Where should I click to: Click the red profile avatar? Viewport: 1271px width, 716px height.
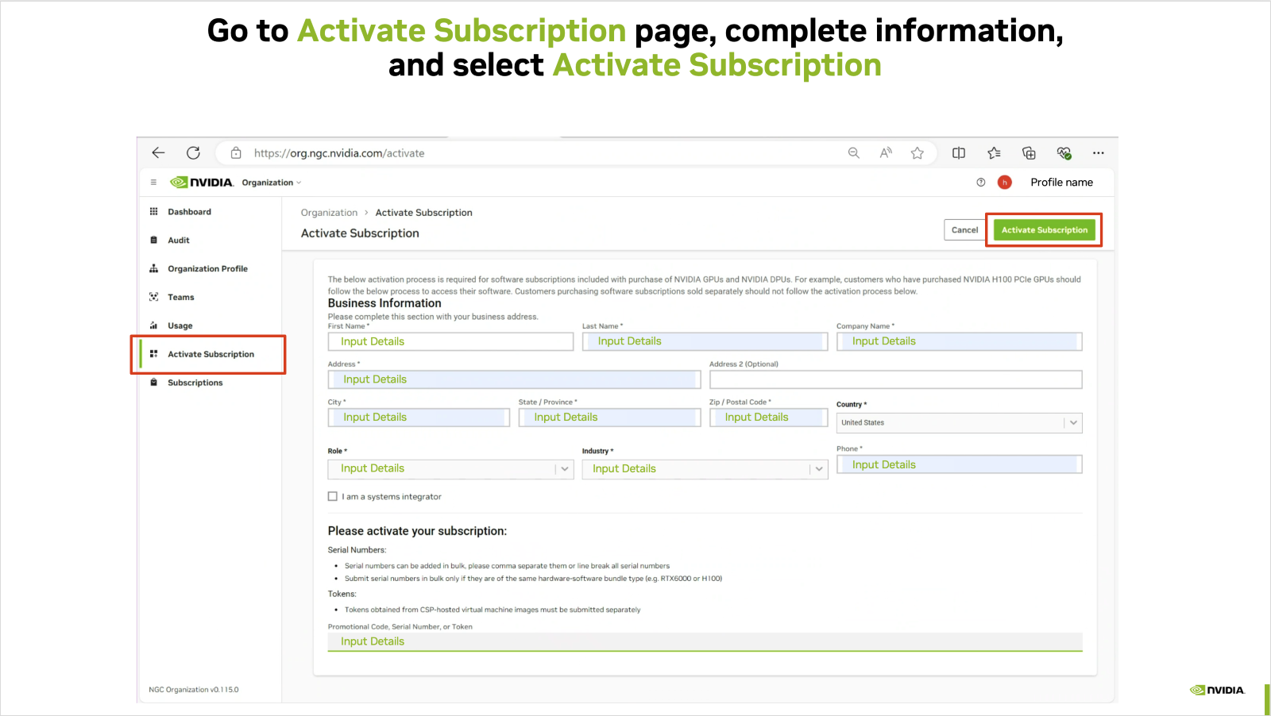pos(1005,183)
